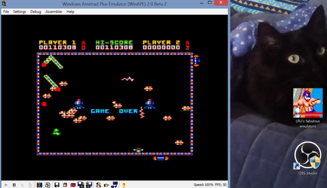This screenshot has width=327, height=188.
Task: Open the red cassette tape icon
Action: [x=73, y=185]
